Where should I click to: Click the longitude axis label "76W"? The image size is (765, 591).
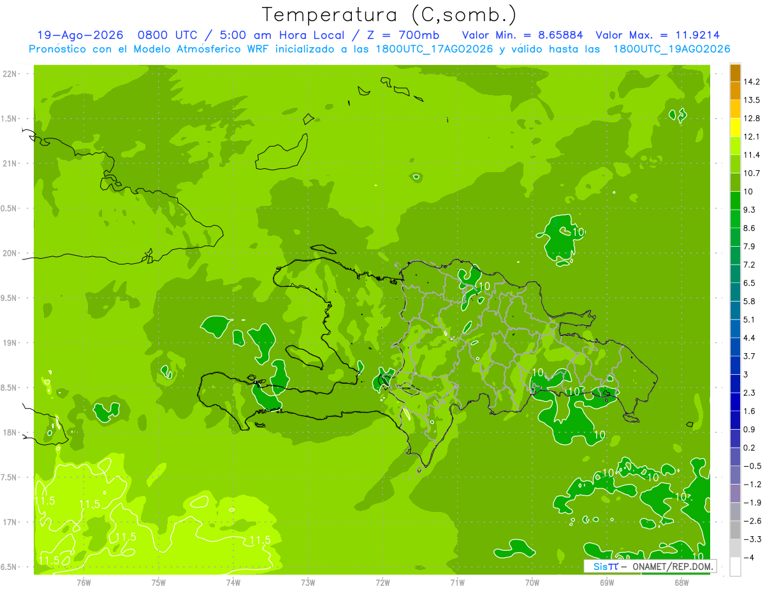click(x=84, y=582)
